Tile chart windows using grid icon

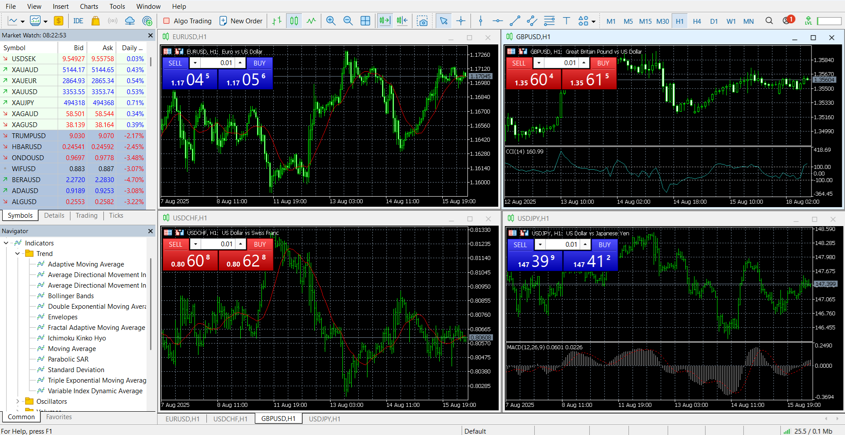[365, 21]
